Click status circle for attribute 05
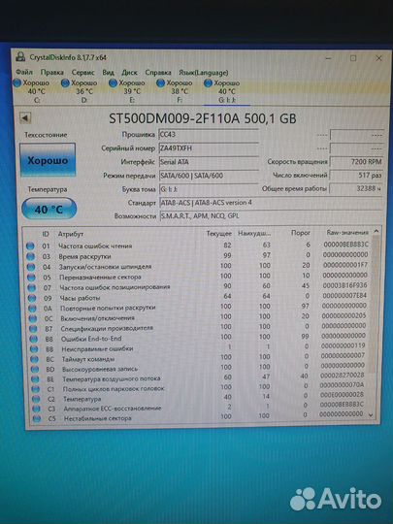This screenshot has width=393, height=524. tap(31, 277)
